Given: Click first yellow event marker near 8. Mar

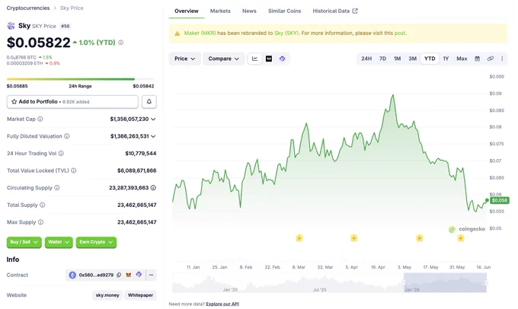Looking at the screenshot, I should [299, 237].
